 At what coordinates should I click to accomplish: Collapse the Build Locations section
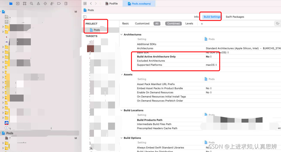click(122, 110)
